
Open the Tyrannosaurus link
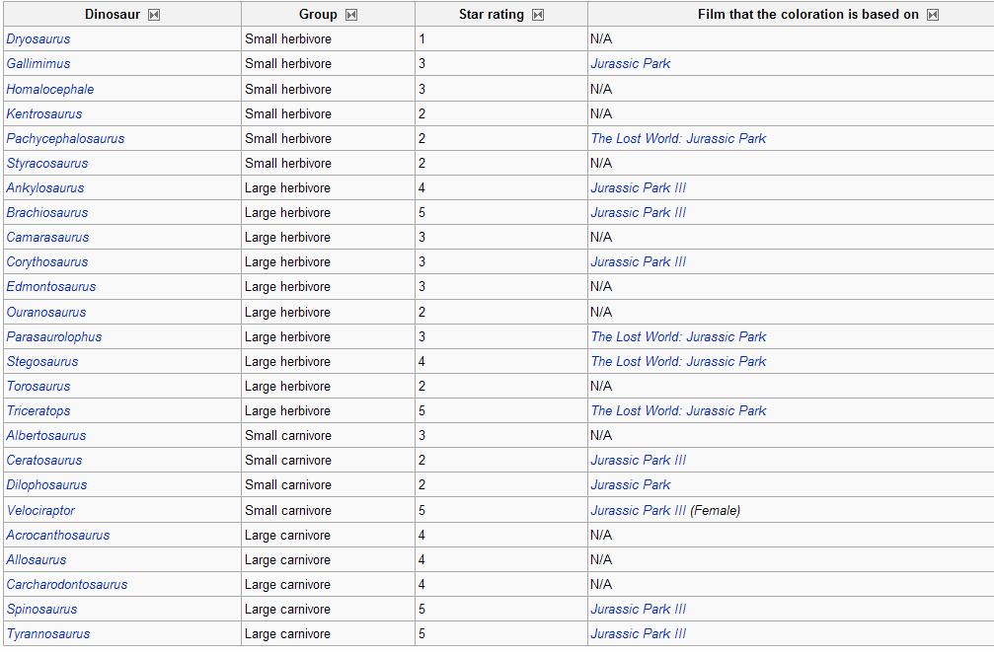tap(48, 634)
